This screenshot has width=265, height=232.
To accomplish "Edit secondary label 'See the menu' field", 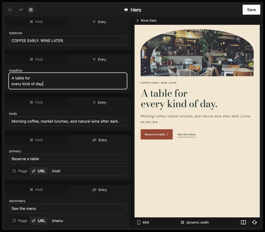I will (x=68, y=209).
